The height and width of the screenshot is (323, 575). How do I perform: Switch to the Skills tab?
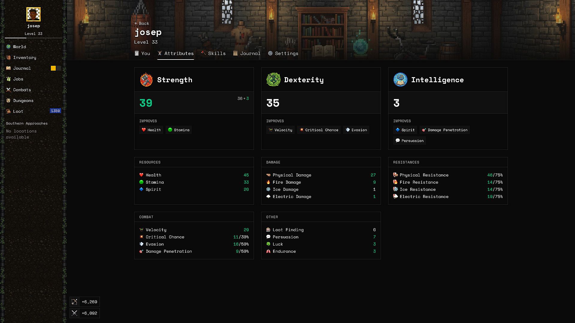pyautogui.click(x=213, y=53)
